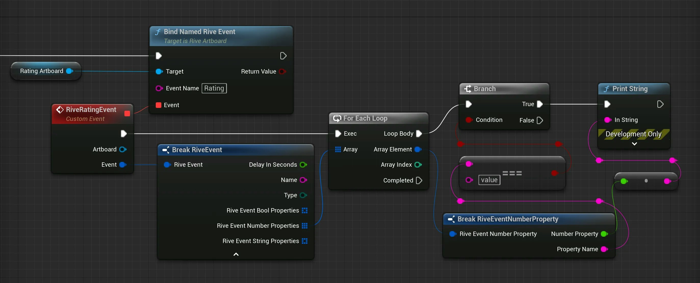The width and height of the screenshot is (700, 283).
Task: Click the Print String function icon
Action: point(606,89)
